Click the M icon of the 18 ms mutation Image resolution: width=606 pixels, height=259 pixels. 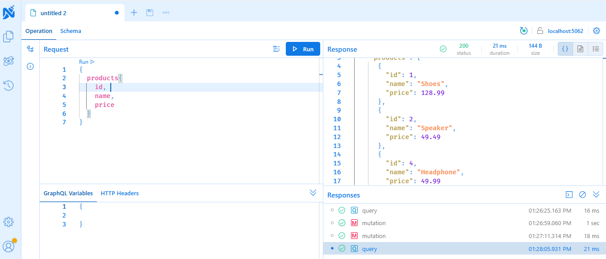354,236
